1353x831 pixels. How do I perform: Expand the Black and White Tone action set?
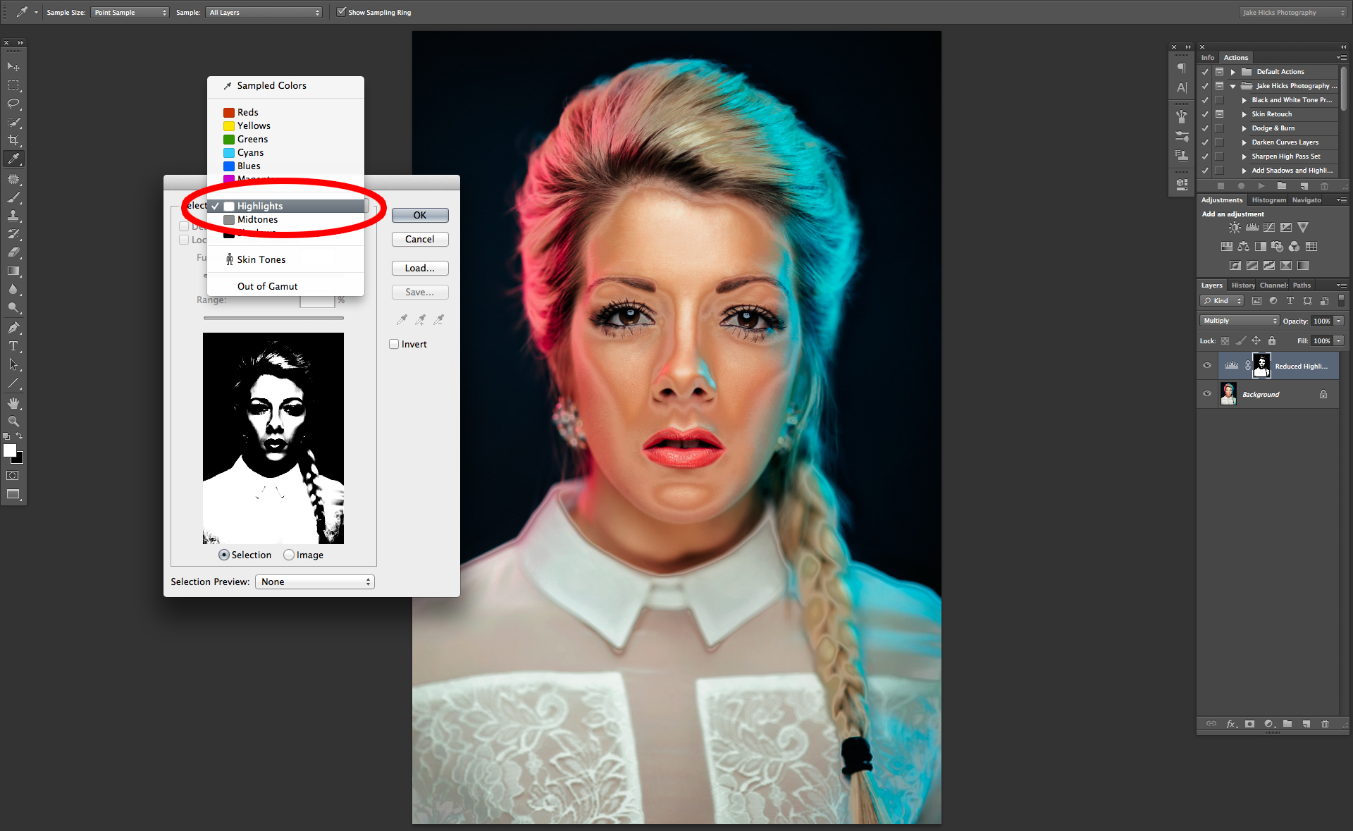coord(1241,99)
